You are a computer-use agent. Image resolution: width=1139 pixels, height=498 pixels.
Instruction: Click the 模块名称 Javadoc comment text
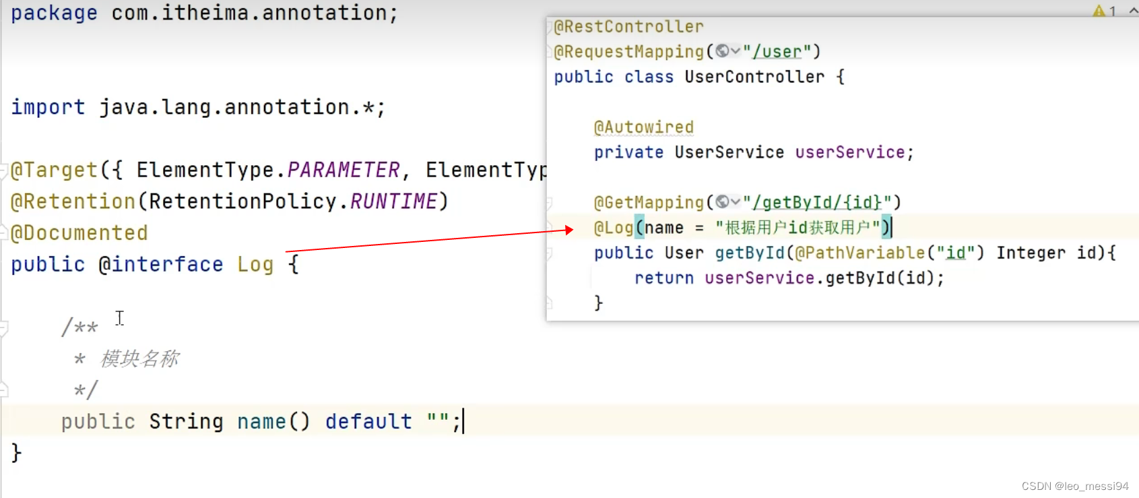140,359
